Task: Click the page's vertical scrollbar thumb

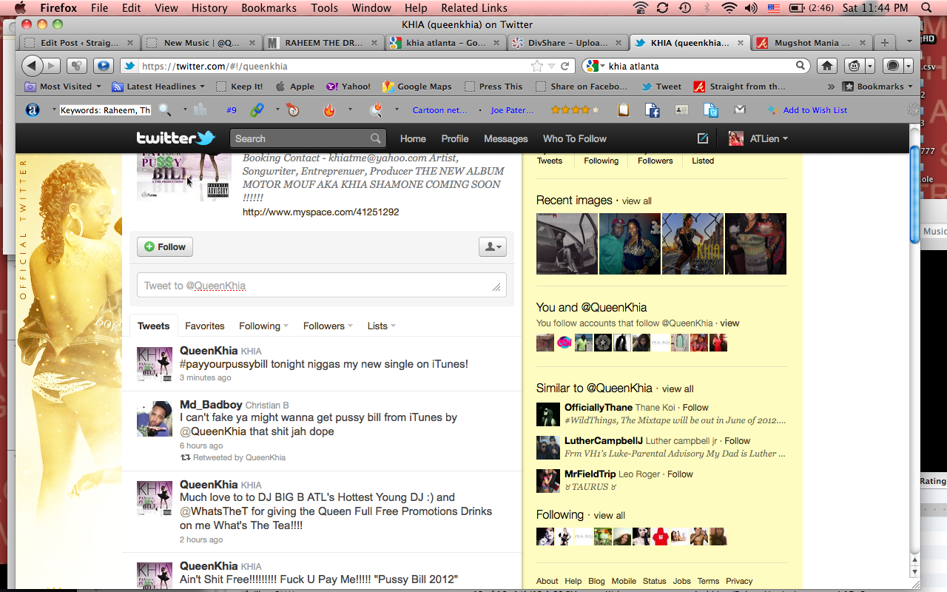Action: 914,192
